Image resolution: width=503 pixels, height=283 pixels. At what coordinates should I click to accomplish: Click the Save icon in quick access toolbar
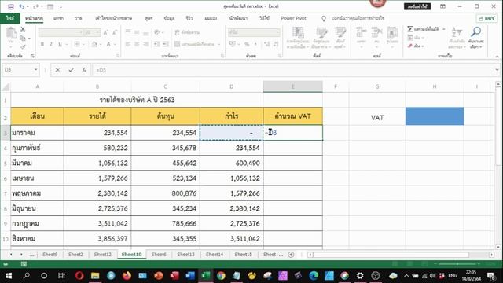[10, 6]
